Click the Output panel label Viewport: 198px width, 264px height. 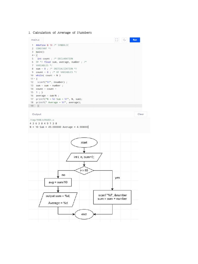pos(37,114)
